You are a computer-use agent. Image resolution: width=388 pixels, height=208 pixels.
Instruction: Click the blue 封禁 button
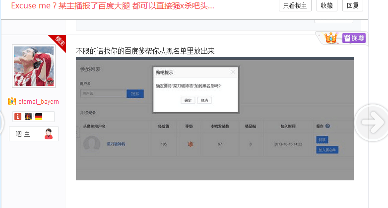tap(322, 140)
